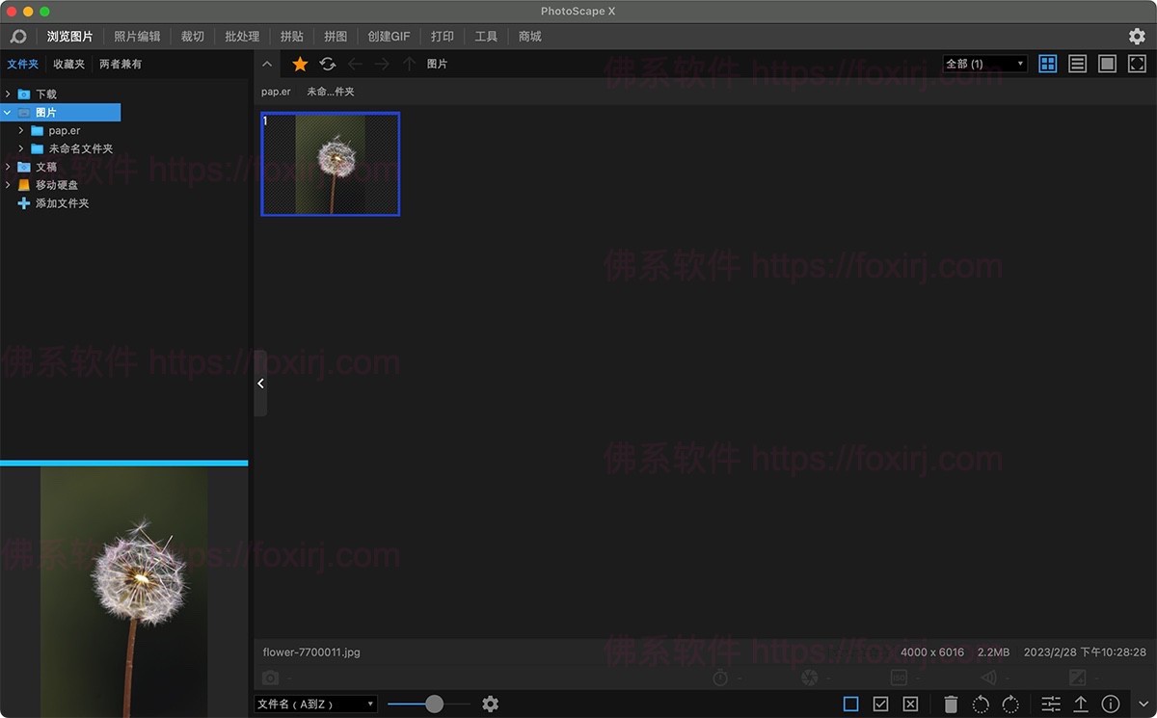Viewport: 1157px width, 718px height.
Task: Switch to grid thumbnail view mode
Action: (x=1047, y=64)
